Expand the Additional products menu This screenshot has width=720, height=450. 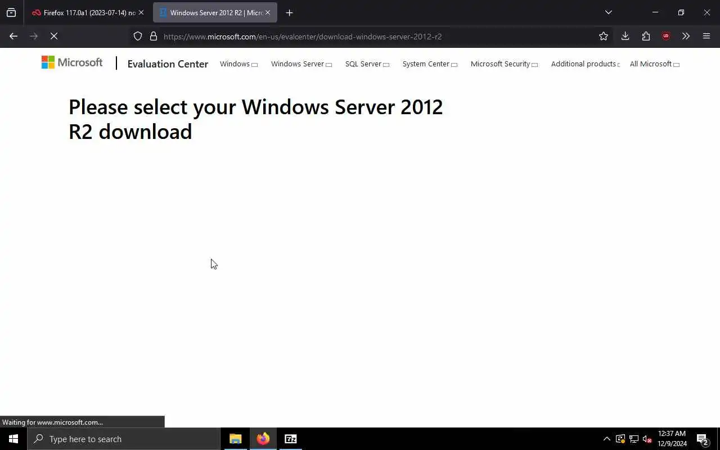point(585,64)
